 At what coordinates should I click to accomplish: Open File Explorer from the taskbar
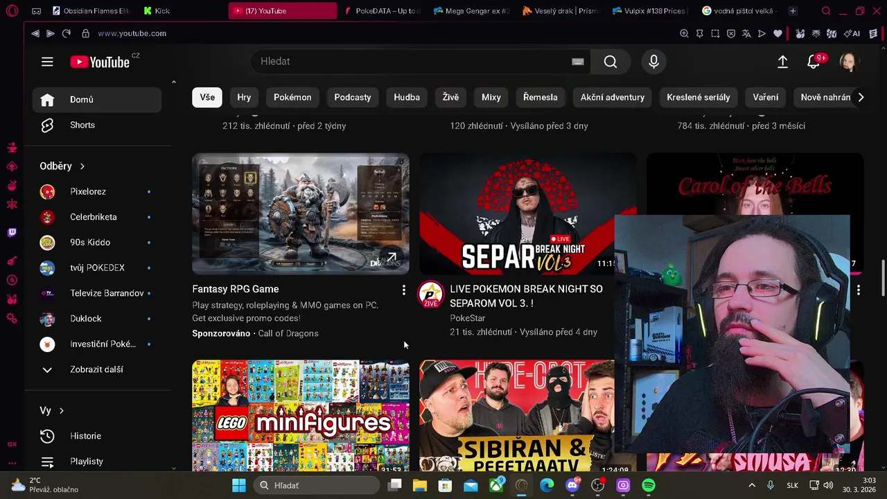419,486
